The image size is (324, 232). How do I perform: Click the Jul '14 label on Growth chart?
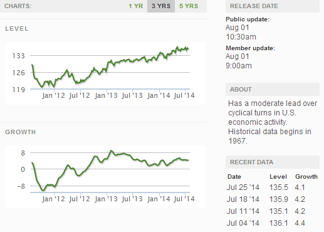coord(184,199)
